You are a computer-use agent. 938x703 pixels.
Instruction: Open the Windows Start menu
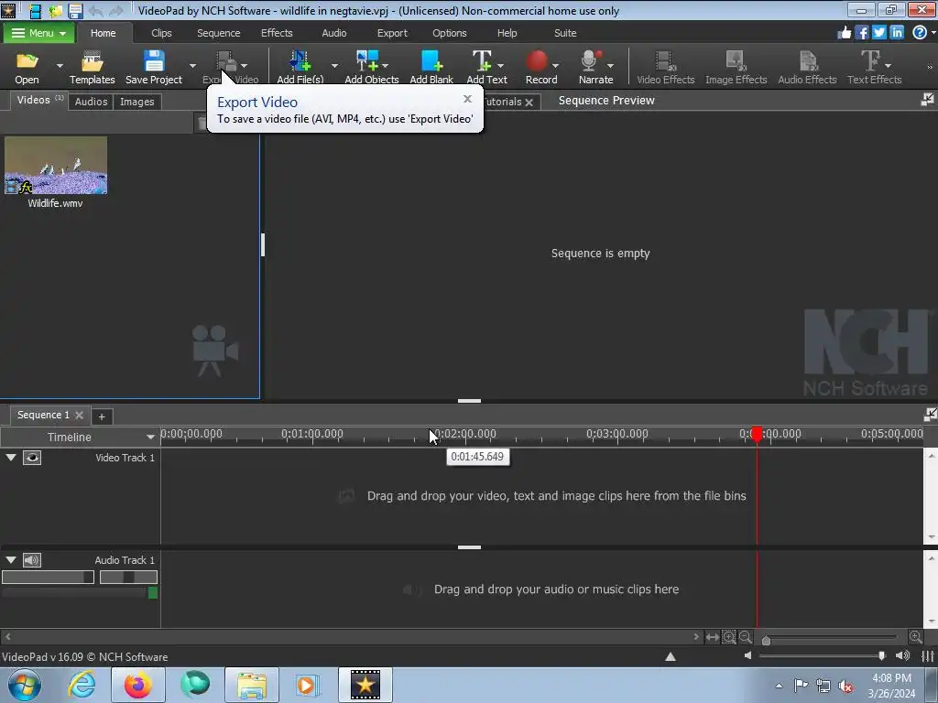25,685
